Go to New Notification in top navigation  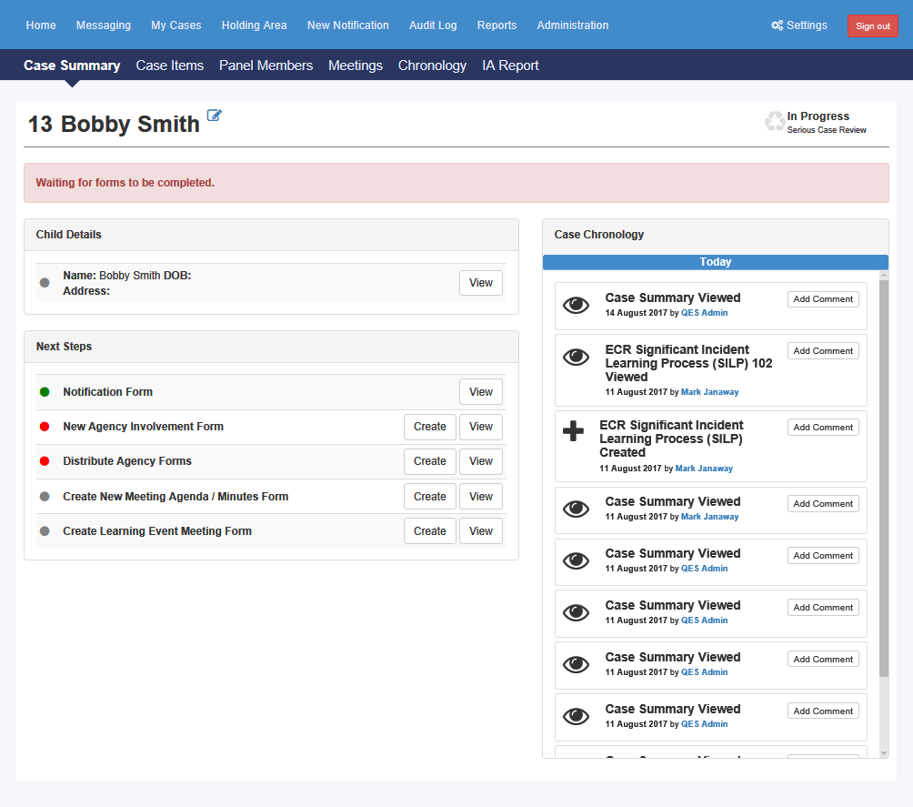click(347, 25)
